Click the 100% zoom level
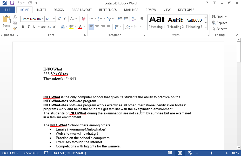Image resolution: width=241 pixels, height=156 pixels. (235, 153)
